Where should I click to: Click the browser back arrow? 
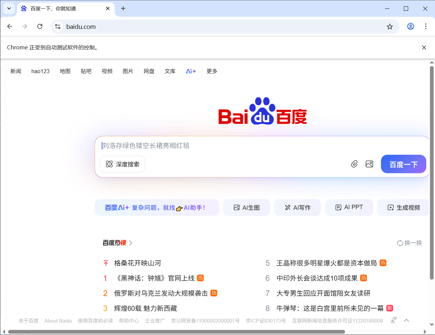[10, 27]
